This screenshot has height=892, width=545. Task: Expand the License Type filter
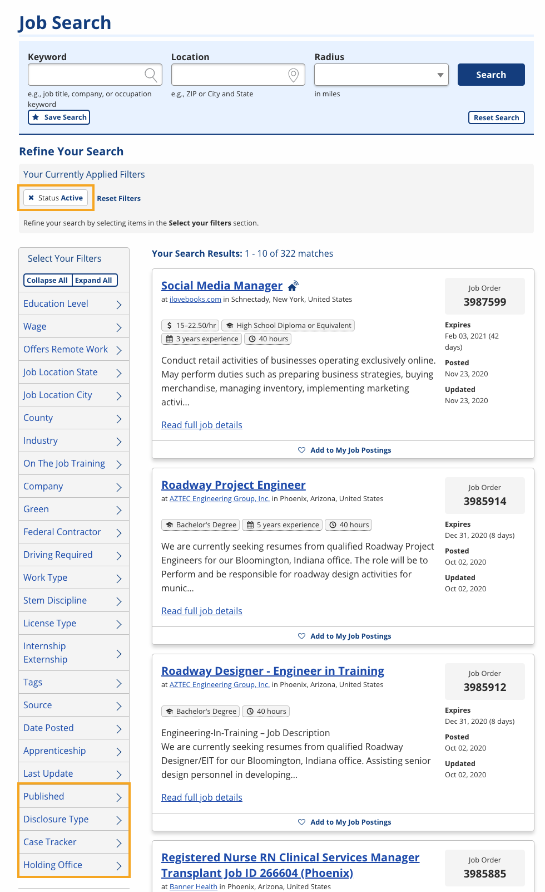(74, 624)
